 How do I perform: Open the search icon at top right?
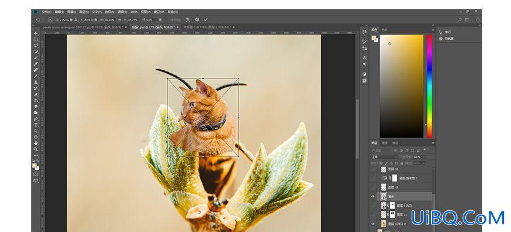460,19
